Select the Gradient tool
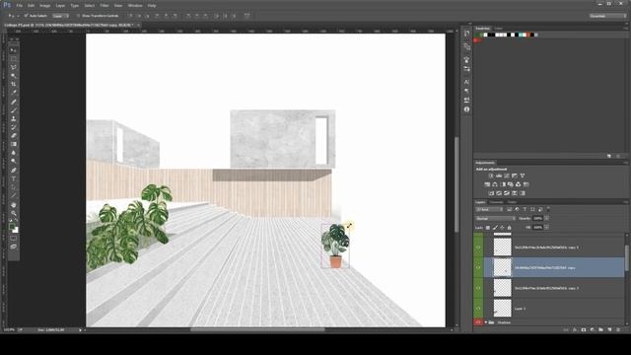This screenshot has width=631, height=355. click(13, 144)
